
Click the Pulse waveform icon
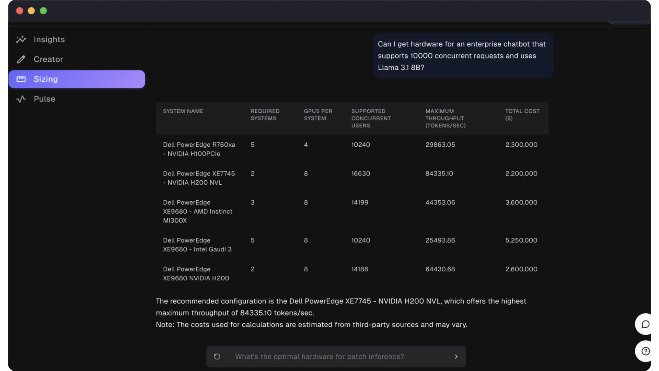click(21, 99)
